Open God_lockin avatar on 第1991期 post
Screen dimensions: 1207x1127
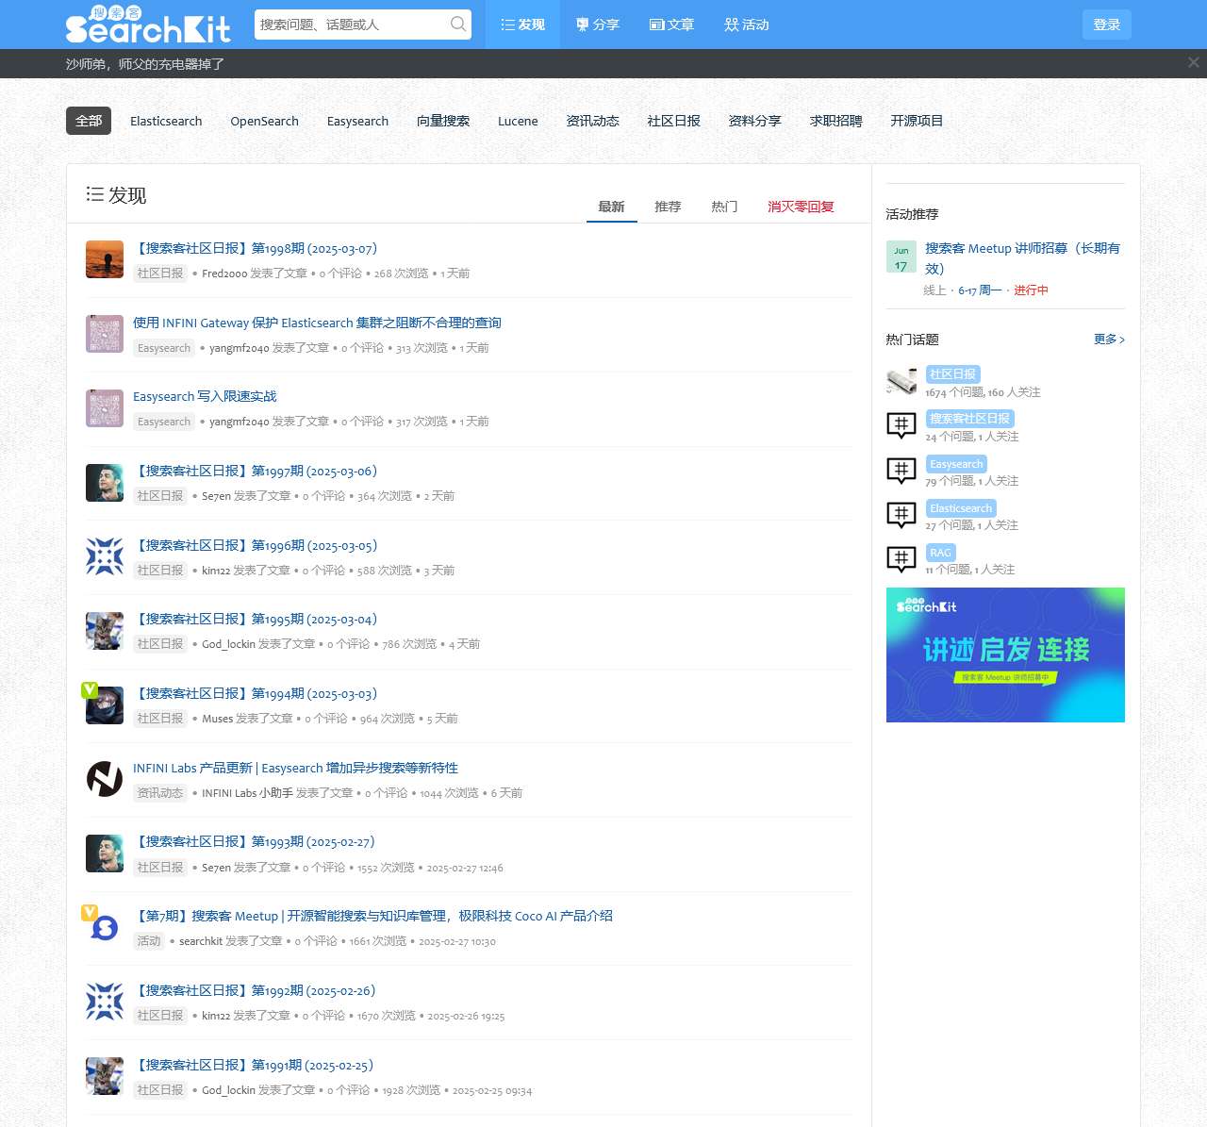(x=105, y=1075)
